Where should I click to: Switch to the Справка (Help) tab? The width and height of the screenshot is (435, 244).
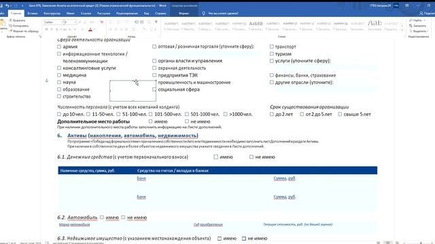160,14
